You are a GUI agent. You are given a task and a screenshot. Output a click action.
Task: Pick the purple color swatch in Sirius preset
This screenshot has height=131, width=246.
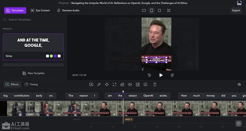(55, 56)
